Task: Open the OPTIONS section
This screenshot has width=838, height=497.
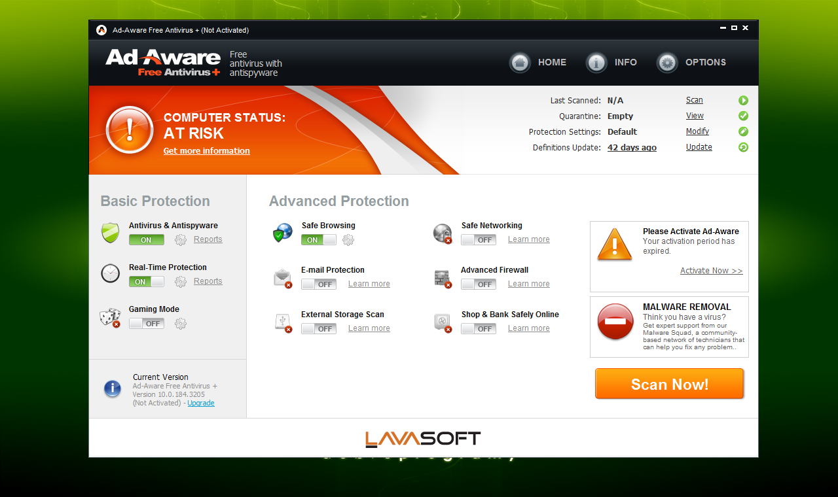Action: click(706, 62)
